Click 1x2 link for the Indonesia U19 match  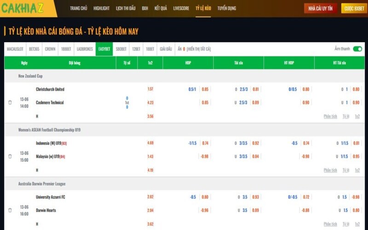357,170
